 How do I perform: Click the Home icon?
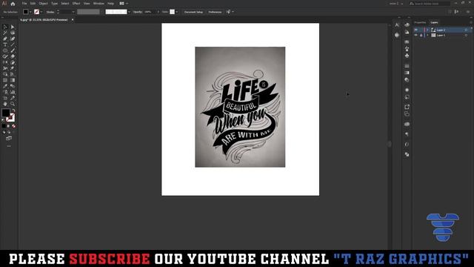[x=13, y=4]
